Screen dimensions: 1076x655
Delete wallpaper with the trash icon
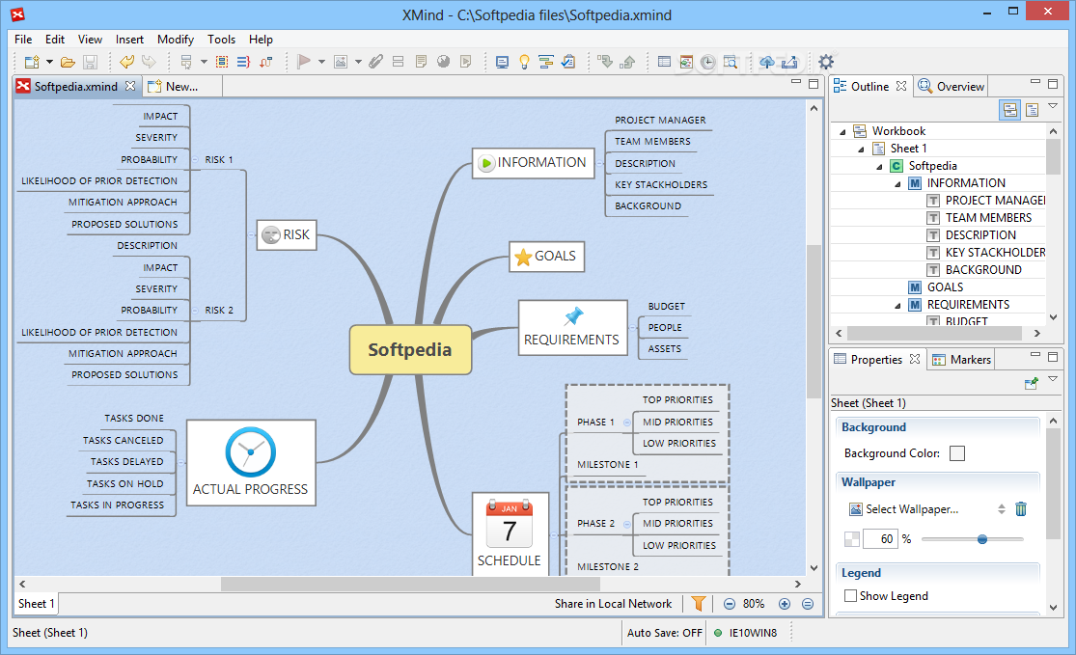tap(1021, 509)
